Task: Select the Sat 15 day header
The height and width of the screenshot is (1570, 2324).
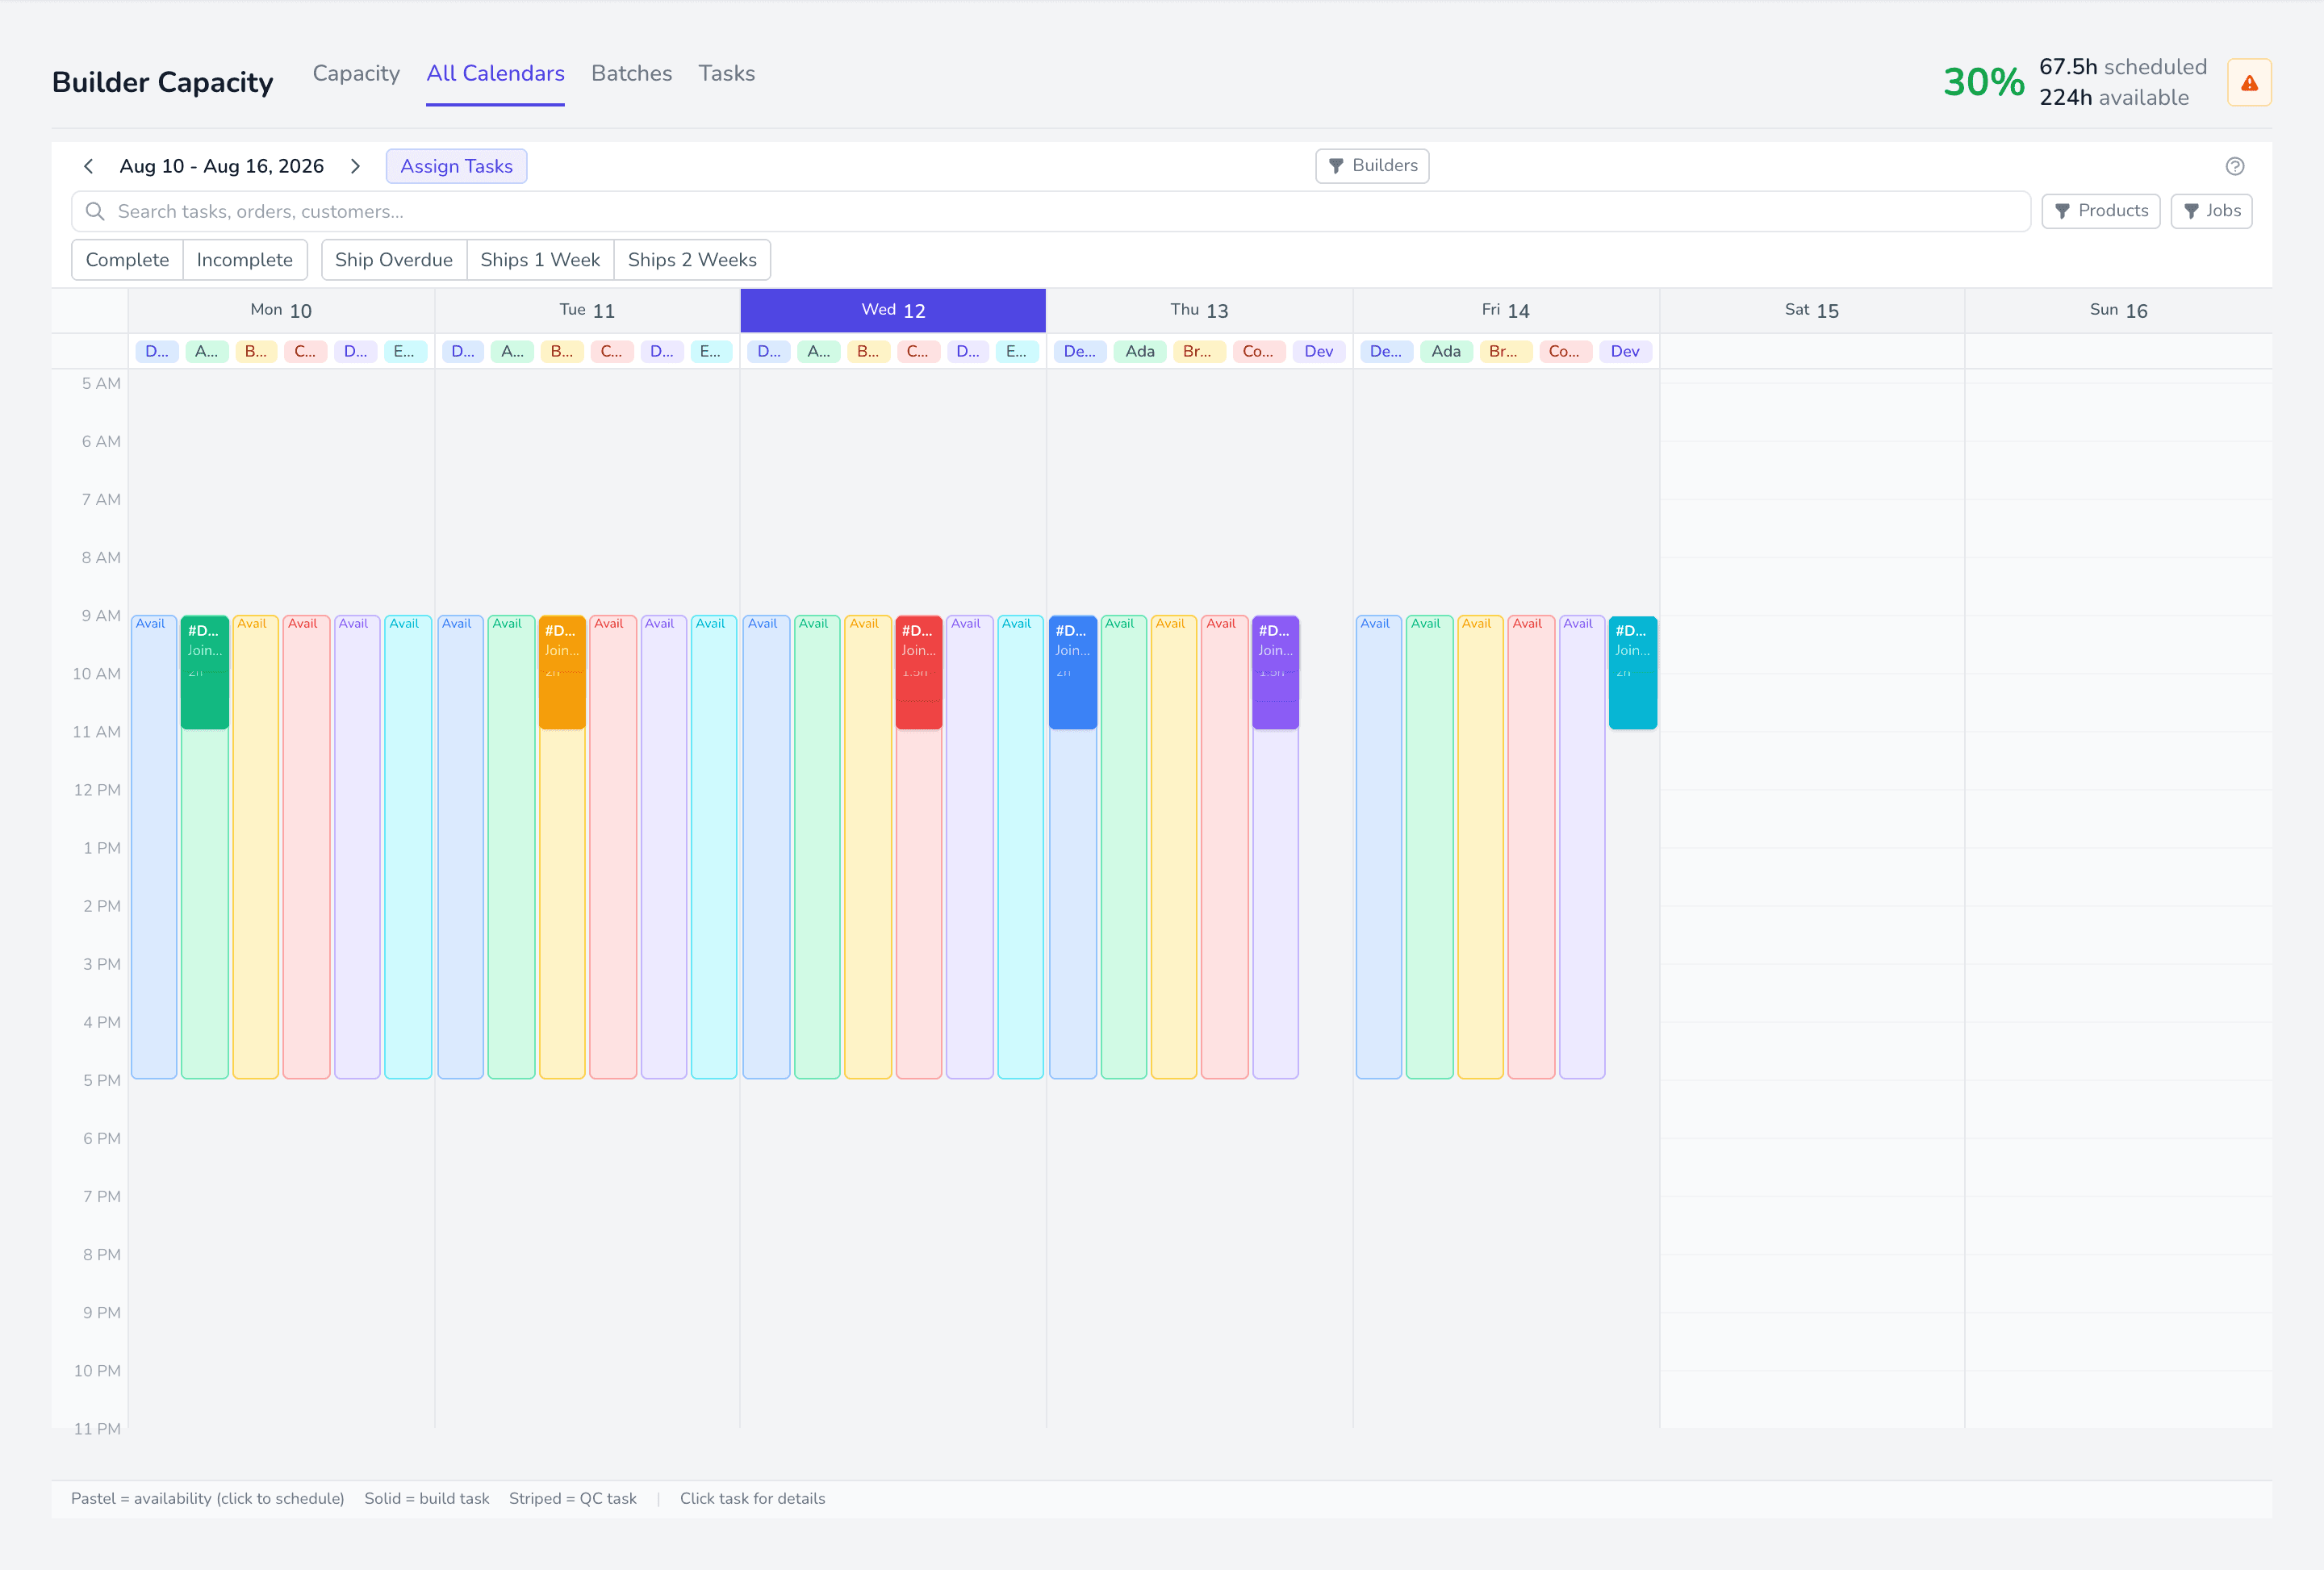Action: click(x=1811, y=310)
